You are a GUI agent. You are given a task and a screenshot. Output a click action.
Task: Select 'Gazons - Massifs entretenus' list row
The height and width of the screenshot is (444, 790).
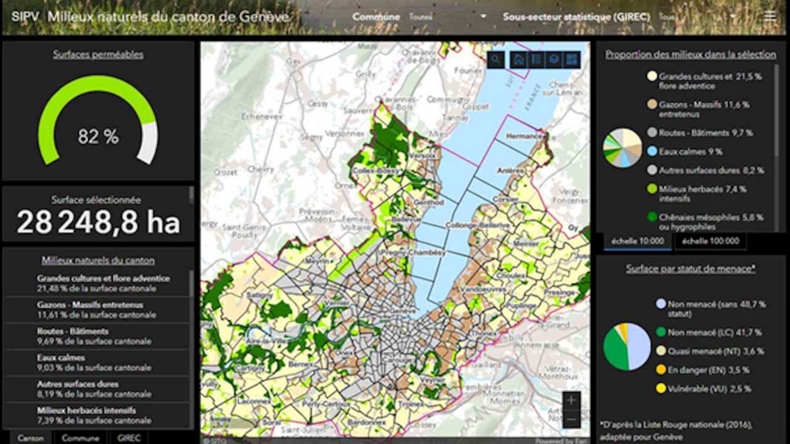coord(98,310)
